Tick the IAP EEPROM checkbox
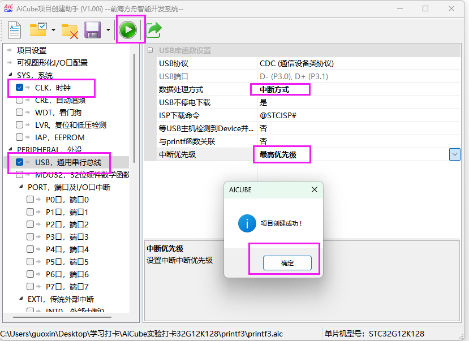 click(19, 137)
